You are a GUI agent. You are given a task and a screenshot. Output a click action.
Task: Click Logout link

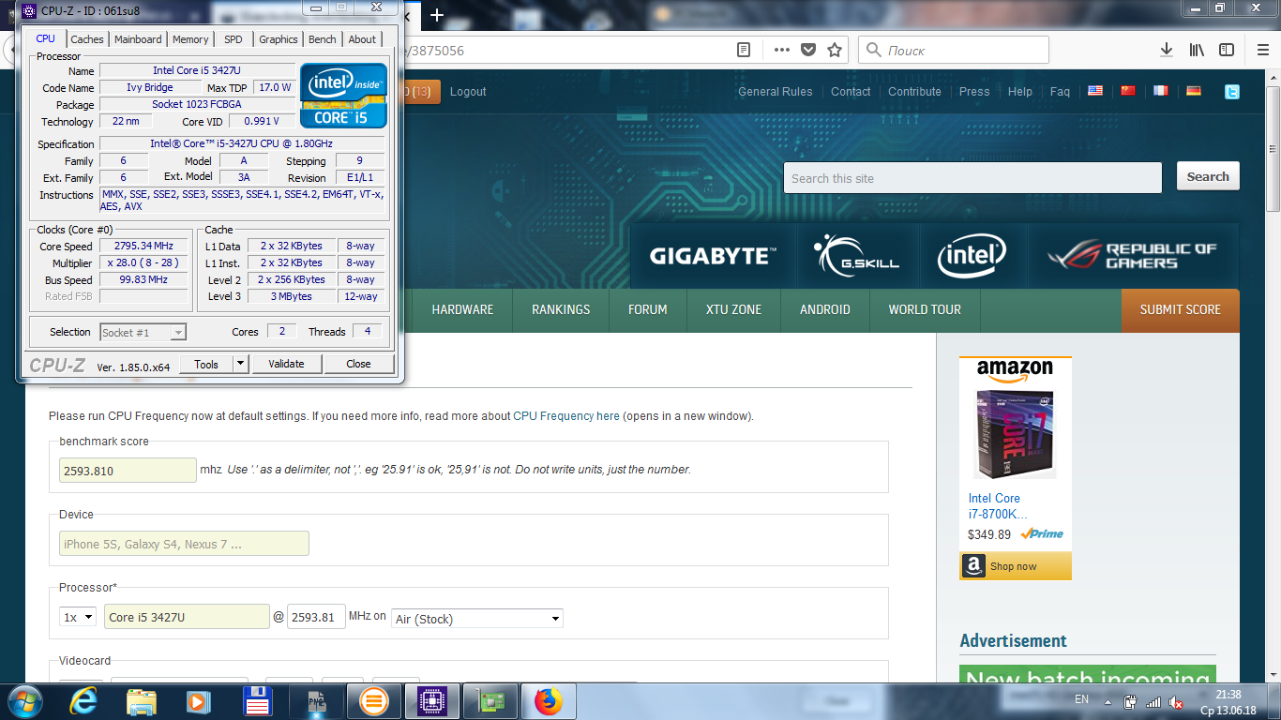tap(468, 92)
